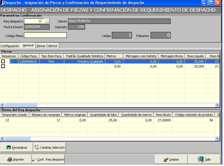Confirm with Conf. Req despacho button
The height and width of the screenshot is (166, 224).
click(48, 159)
